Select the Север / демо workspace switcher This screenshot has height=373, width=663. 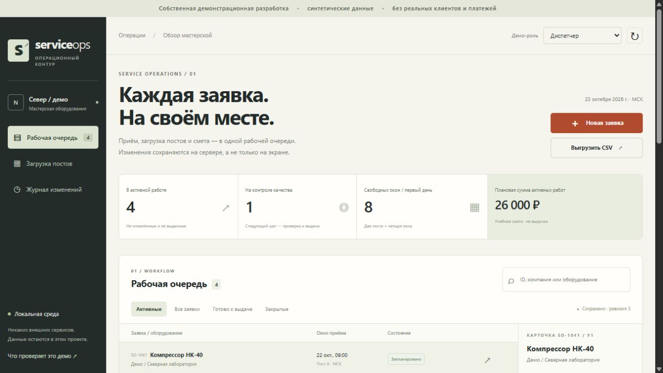[x=53, y=103]
